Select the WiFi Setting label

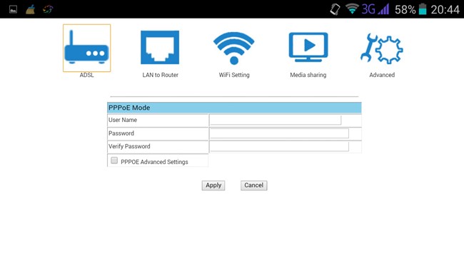click(234, 75)
